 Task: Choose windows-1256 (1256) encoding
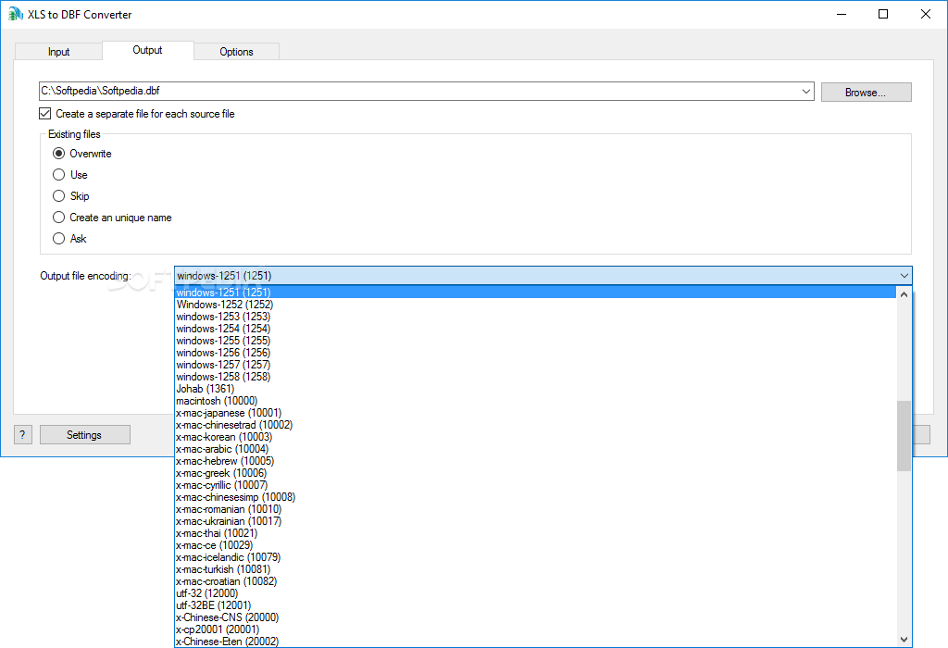pyautogui.click(x=535, y=353)
